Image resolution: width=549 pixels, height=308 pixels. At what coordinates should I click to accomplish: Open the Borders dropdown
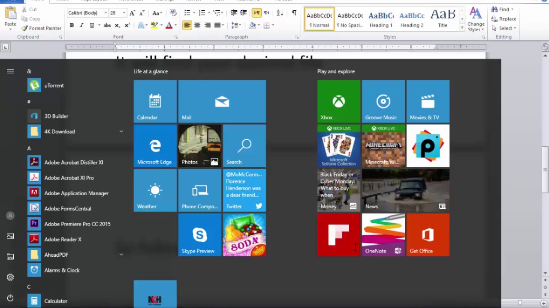269,25
